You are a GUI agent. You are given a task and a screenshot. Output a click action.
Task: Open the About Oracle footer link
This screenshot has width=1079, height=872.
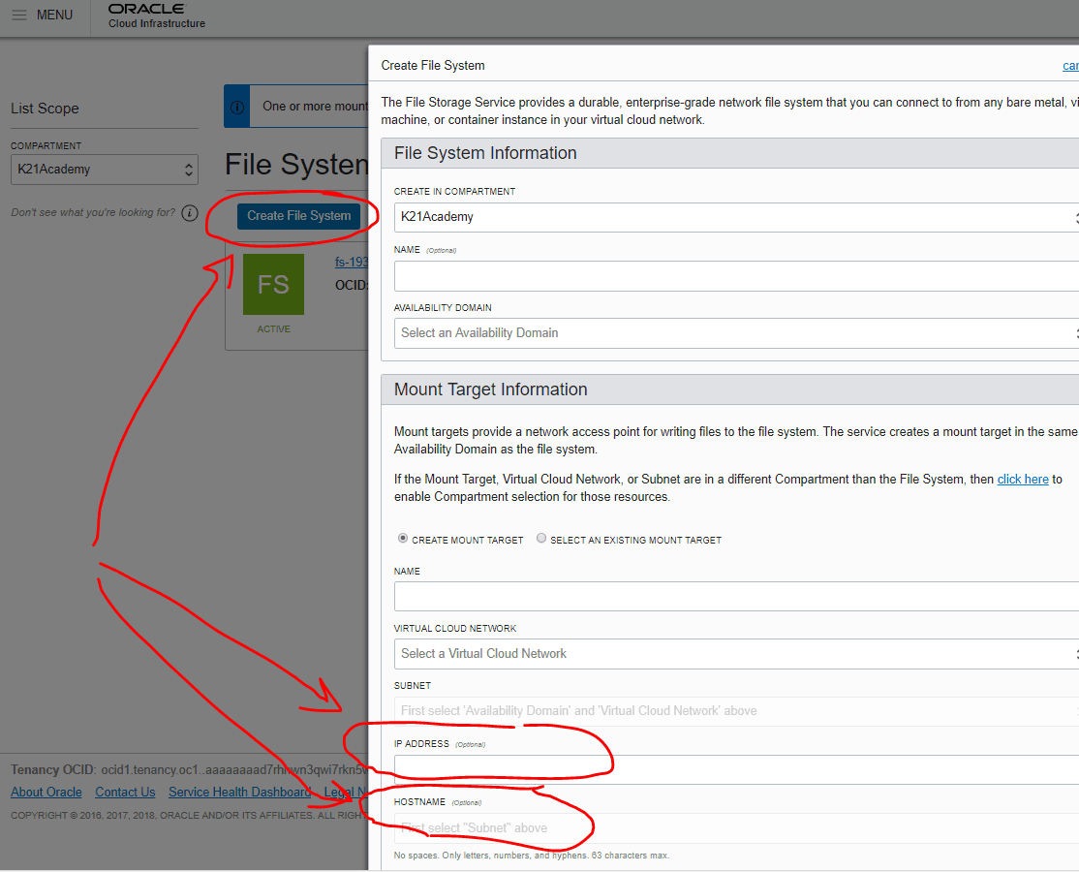(46, 793)
